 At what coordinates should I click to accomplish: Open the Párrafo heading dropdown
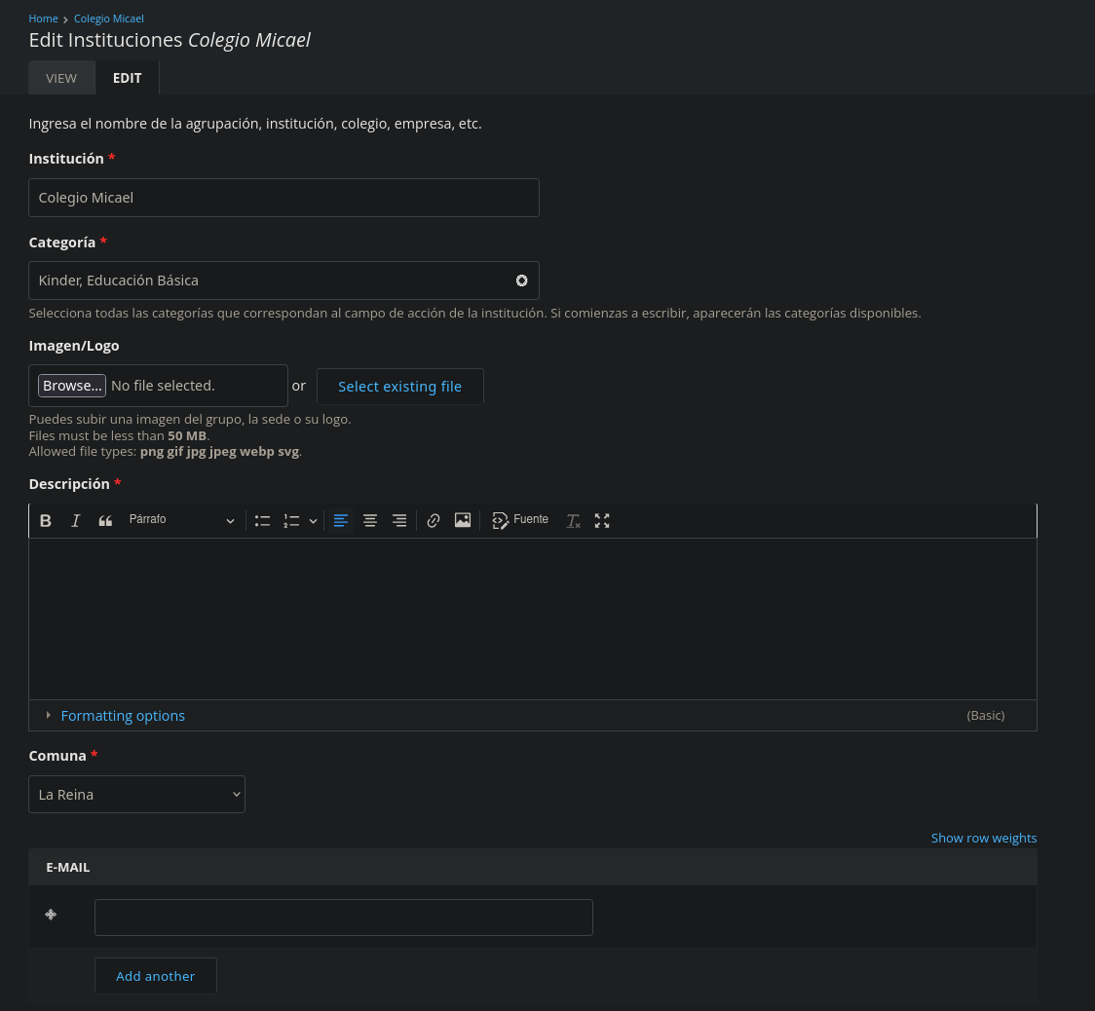pyautogui.click(x=181, y=521)
